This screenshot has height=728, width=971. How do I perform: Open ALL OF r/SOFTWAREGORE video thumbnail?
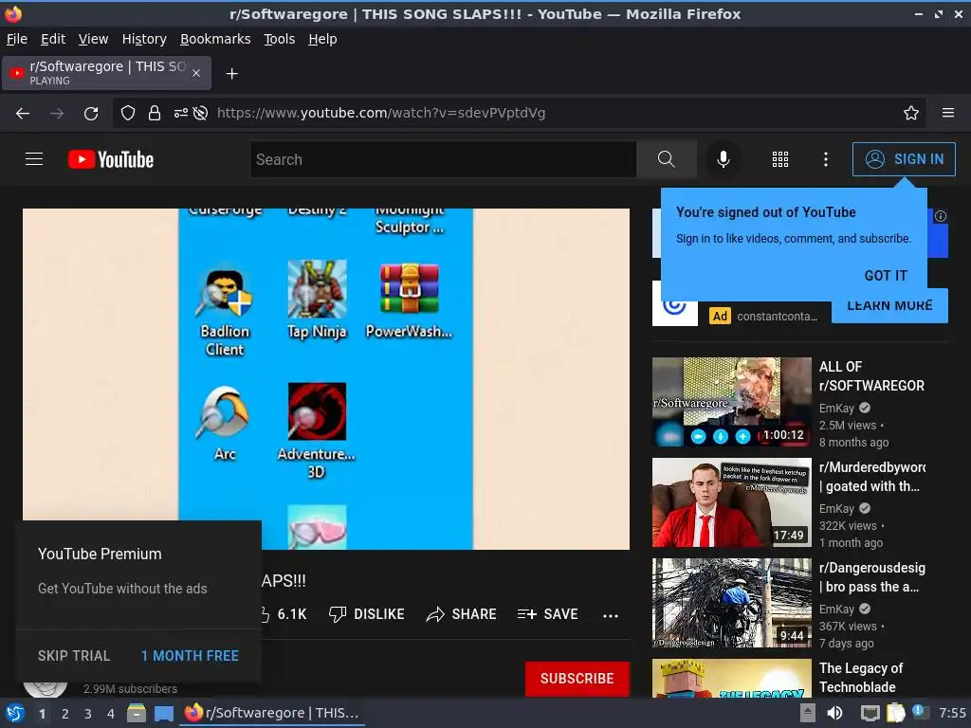click(x=731, y=402)
